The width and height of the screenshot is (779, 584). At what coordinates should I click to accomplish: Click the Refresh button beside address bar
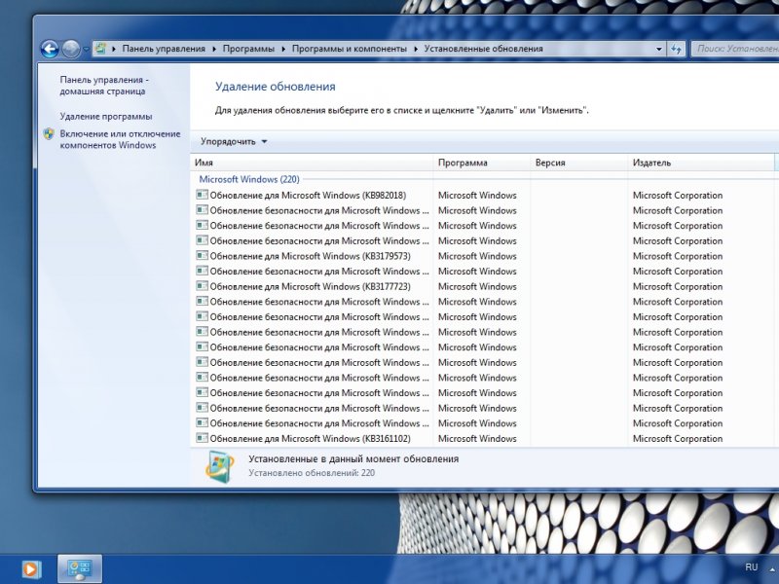676,49
